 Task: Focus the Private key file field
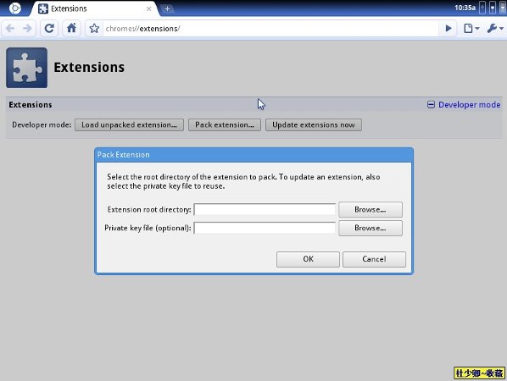265,228
